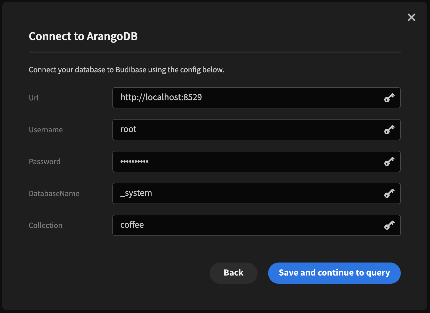Click the key icon in the Username field
430x313 pixels.
click(389, 130)
